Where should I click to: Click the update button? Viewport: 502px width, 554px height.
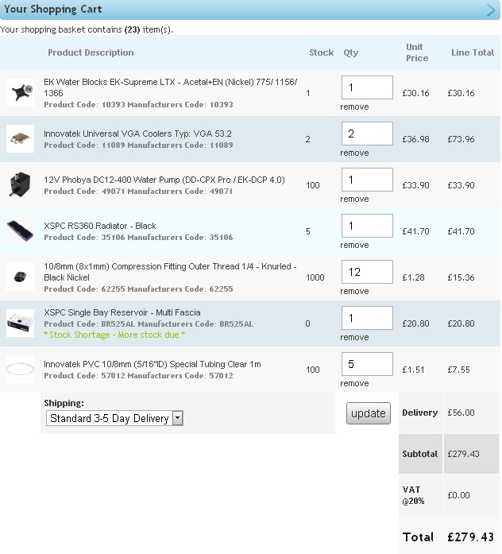click(x=369, y=413)
